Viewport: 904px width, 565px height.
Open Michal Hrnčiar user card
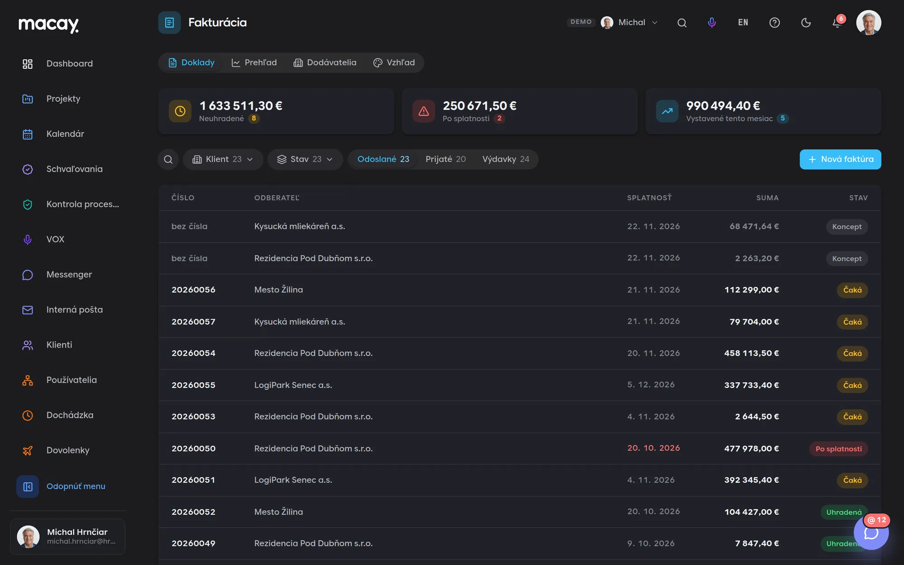tap(68, 537)
